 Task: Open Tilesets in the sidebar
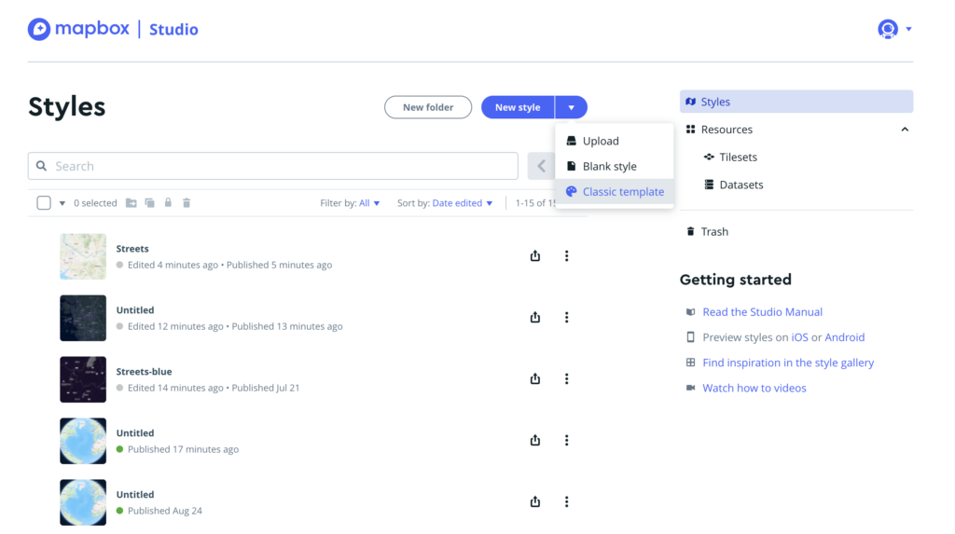pyautogui.click(x=738, y=157)
